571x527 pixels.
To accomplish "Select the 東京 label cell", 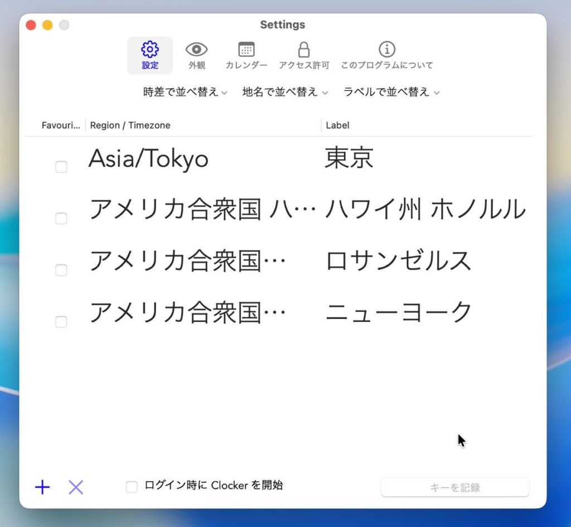I will (x=349, y=158).
